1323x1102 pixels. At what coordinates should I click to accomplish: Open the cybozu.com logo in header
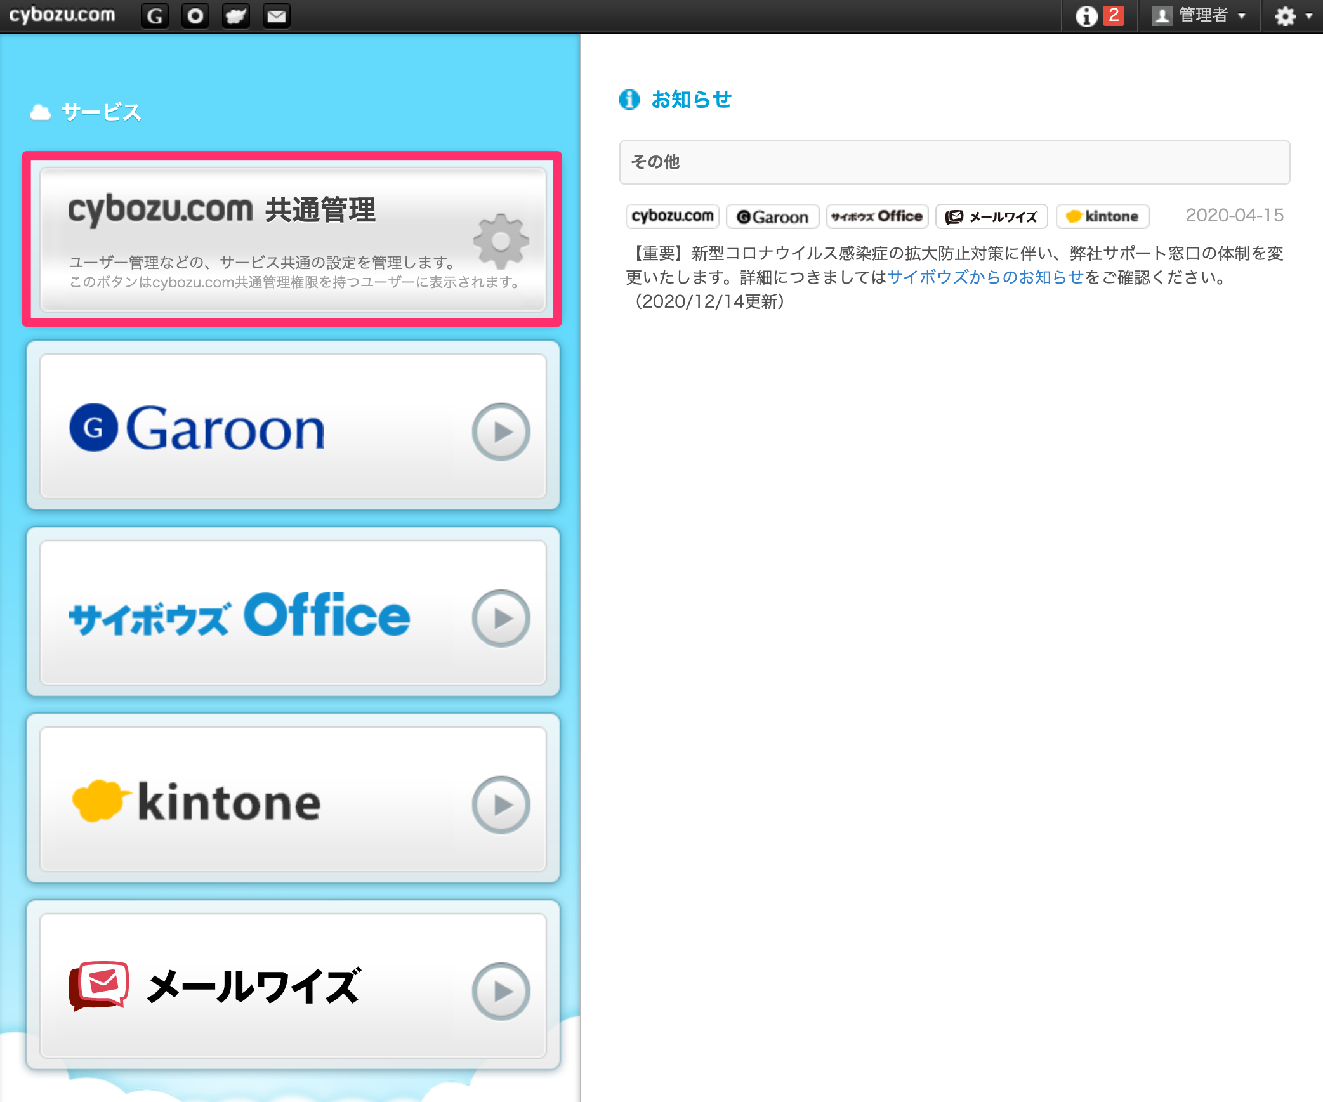62,15
